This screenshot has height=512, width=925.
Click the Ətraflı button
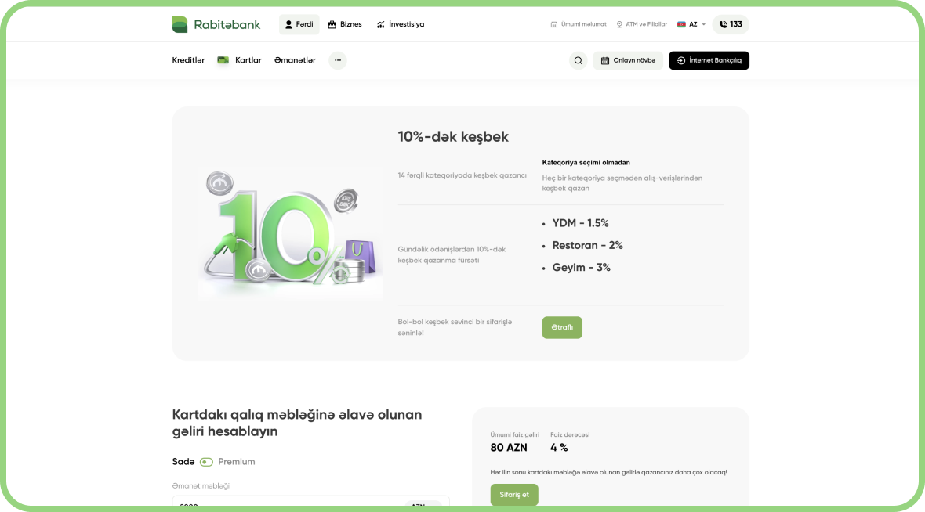click(x=562, y=327)
